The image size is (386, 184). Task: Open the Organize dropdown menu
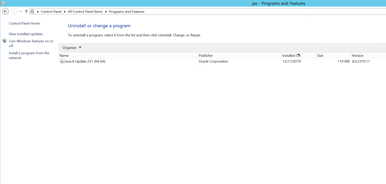pos(72,48)
